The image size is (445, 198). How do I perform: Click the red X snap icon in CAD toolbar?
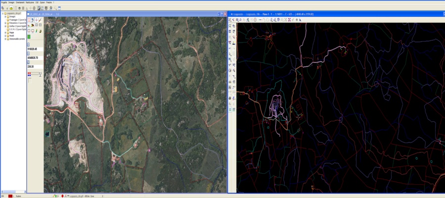[x=289, y=20]
